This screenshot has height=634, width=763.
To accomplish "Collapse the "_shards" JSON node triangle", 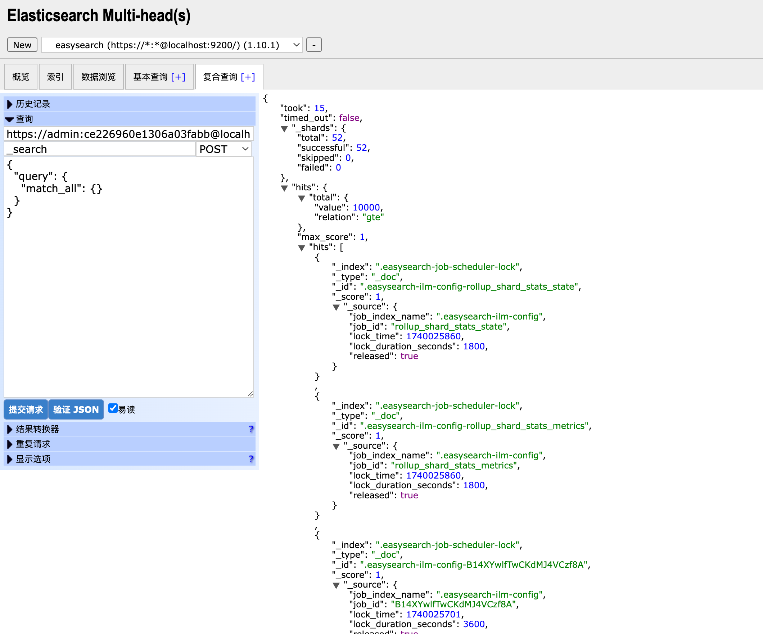I will tap(284, 128).
